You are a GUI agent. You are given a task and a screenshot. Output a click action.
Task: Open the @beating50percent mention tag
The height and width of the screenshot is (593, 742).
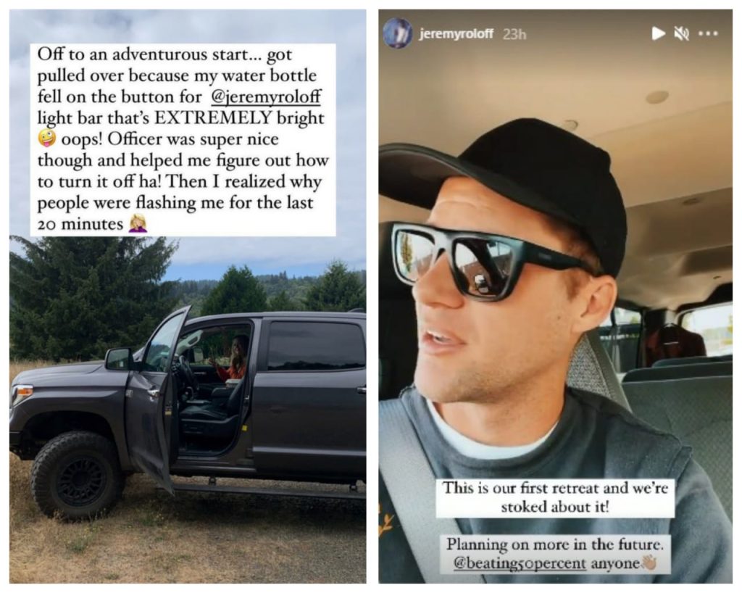pos(520,563)
